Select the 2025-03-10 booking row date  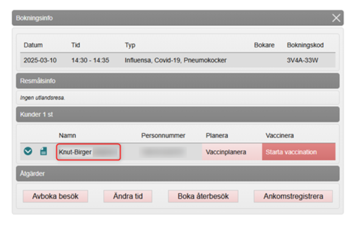pos(40,60)
